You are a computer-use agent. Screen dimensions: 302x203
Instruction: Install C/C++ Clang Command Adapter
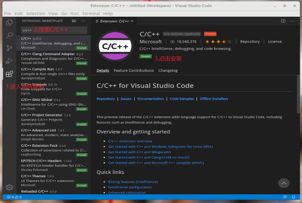[x=82, y=63]
